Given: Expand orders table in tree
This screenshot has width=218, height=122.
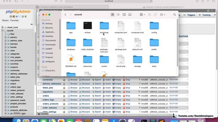Looking at the screenshot, I should pos(5,84).
